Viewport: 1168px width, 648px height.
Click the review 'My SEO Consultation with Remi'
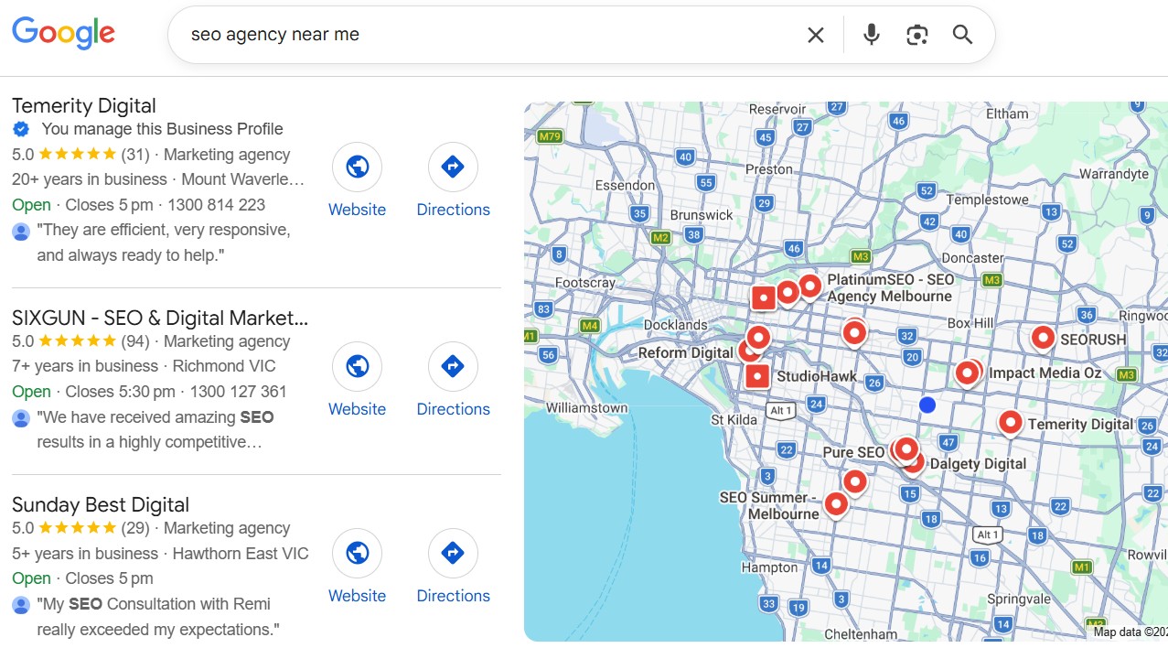pyautogui.click(x=157, y=617)
